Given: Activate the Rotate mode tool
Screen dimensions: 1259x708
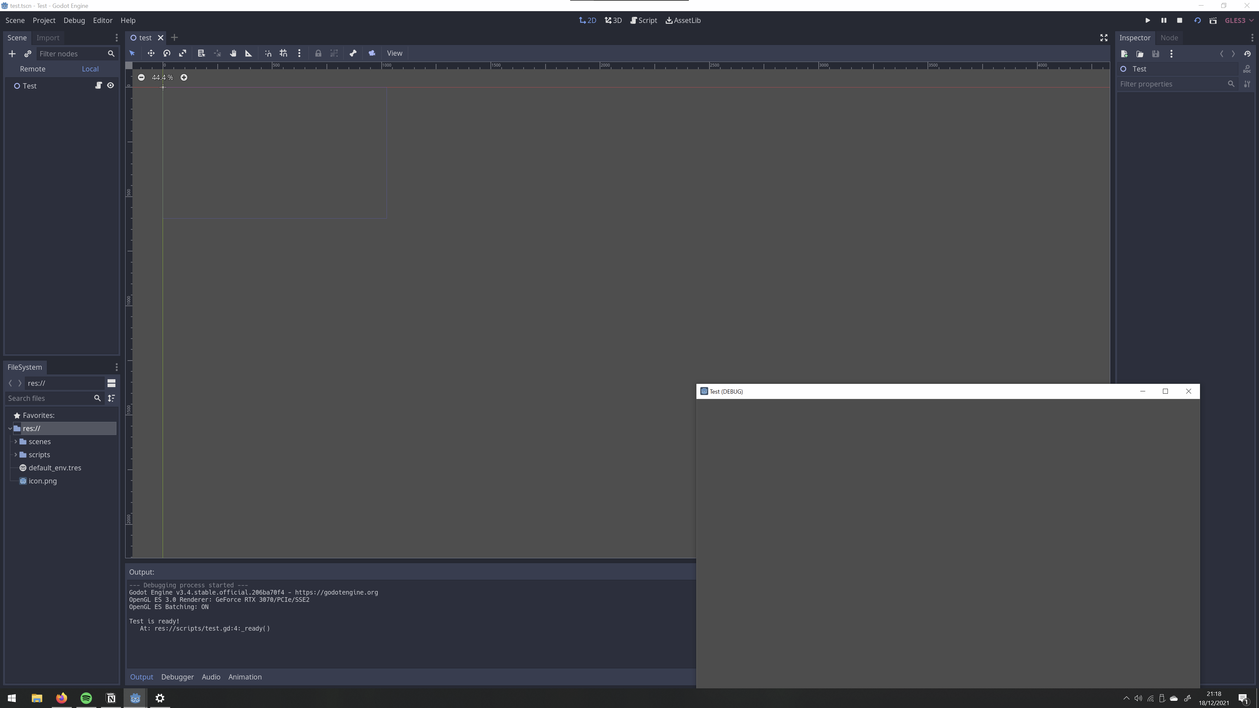Looking at the screenshot, I should pyautogui.click(x=167, y=53).
